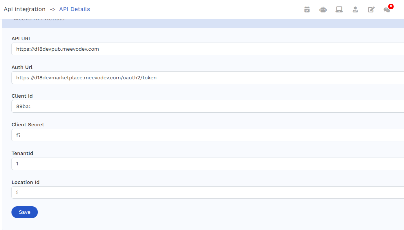Click the robot icon in header
404x230 pixels.
[323, 10]
